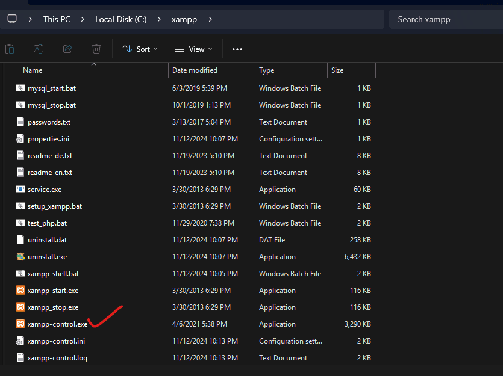Click the orange xampp_start.exe icon
Image resolution: width=503 pixels, height=376 pixels.
[20, 291]
